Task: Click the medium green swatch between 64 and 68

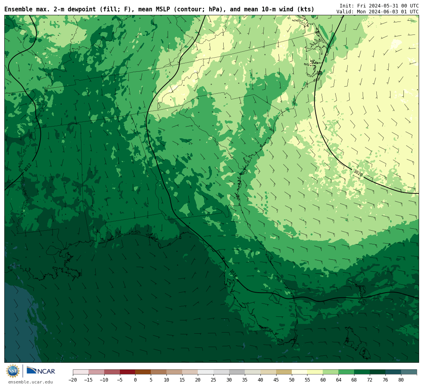Action: click(x=347, y=372)
